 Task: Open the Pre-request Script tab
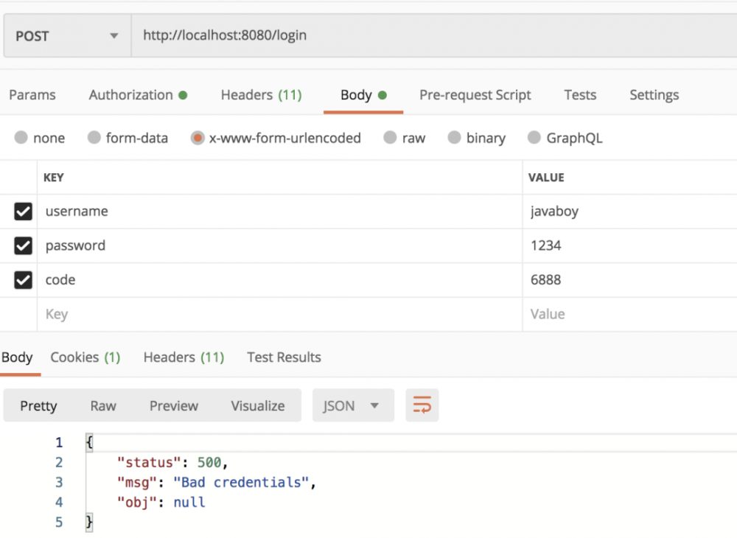475,95
